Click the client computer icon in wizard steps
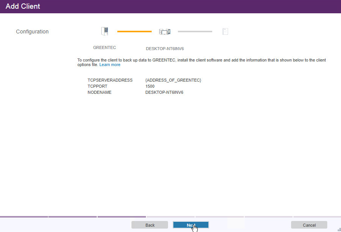The width and height of the screenshot is (341, 232). pos(165,32)
